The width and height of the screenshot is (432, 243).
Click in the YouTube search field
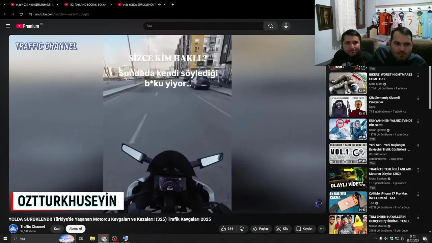coord(204,26)
